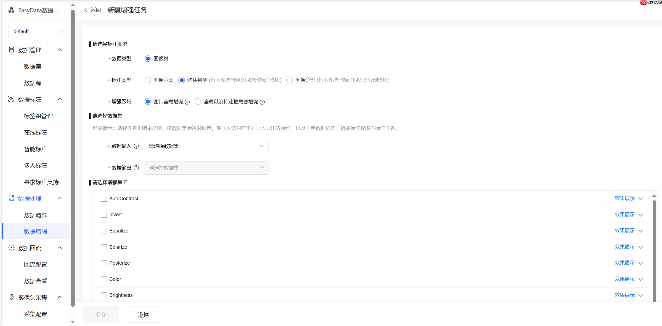Enable the AutoContrast checkbox

(x=104, y=198)
